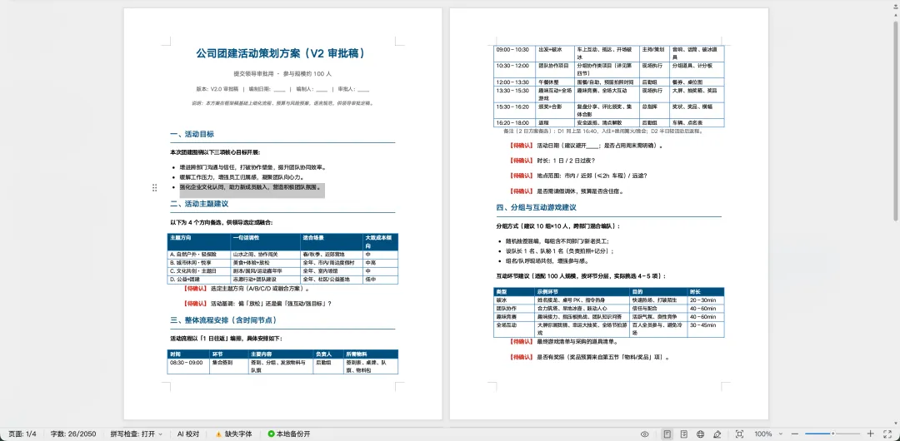Click table cell A. 自然户外·轻探险
900x441 pixels.
tap(198, 254)
